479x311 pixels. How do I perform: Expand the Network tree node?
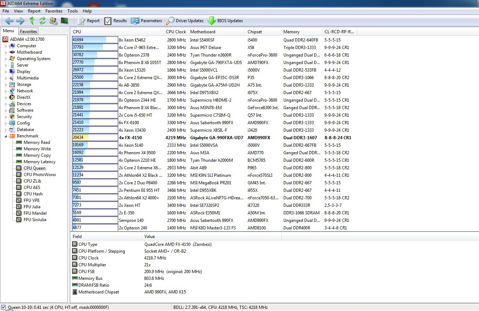6,91
